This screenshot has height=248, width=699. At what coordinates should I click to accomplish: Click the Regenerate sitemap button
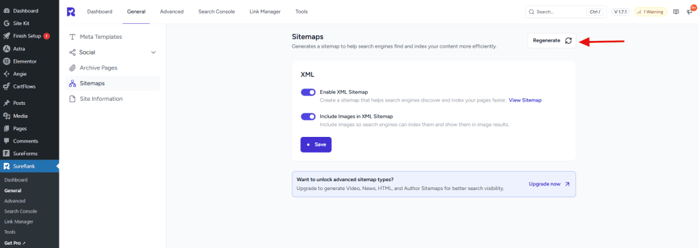[x=552, y=40]
